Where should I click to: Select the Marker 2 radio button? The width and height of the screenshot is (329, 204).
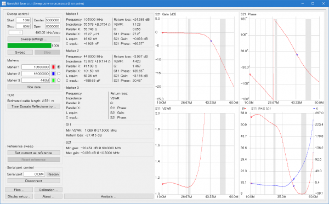59,73
